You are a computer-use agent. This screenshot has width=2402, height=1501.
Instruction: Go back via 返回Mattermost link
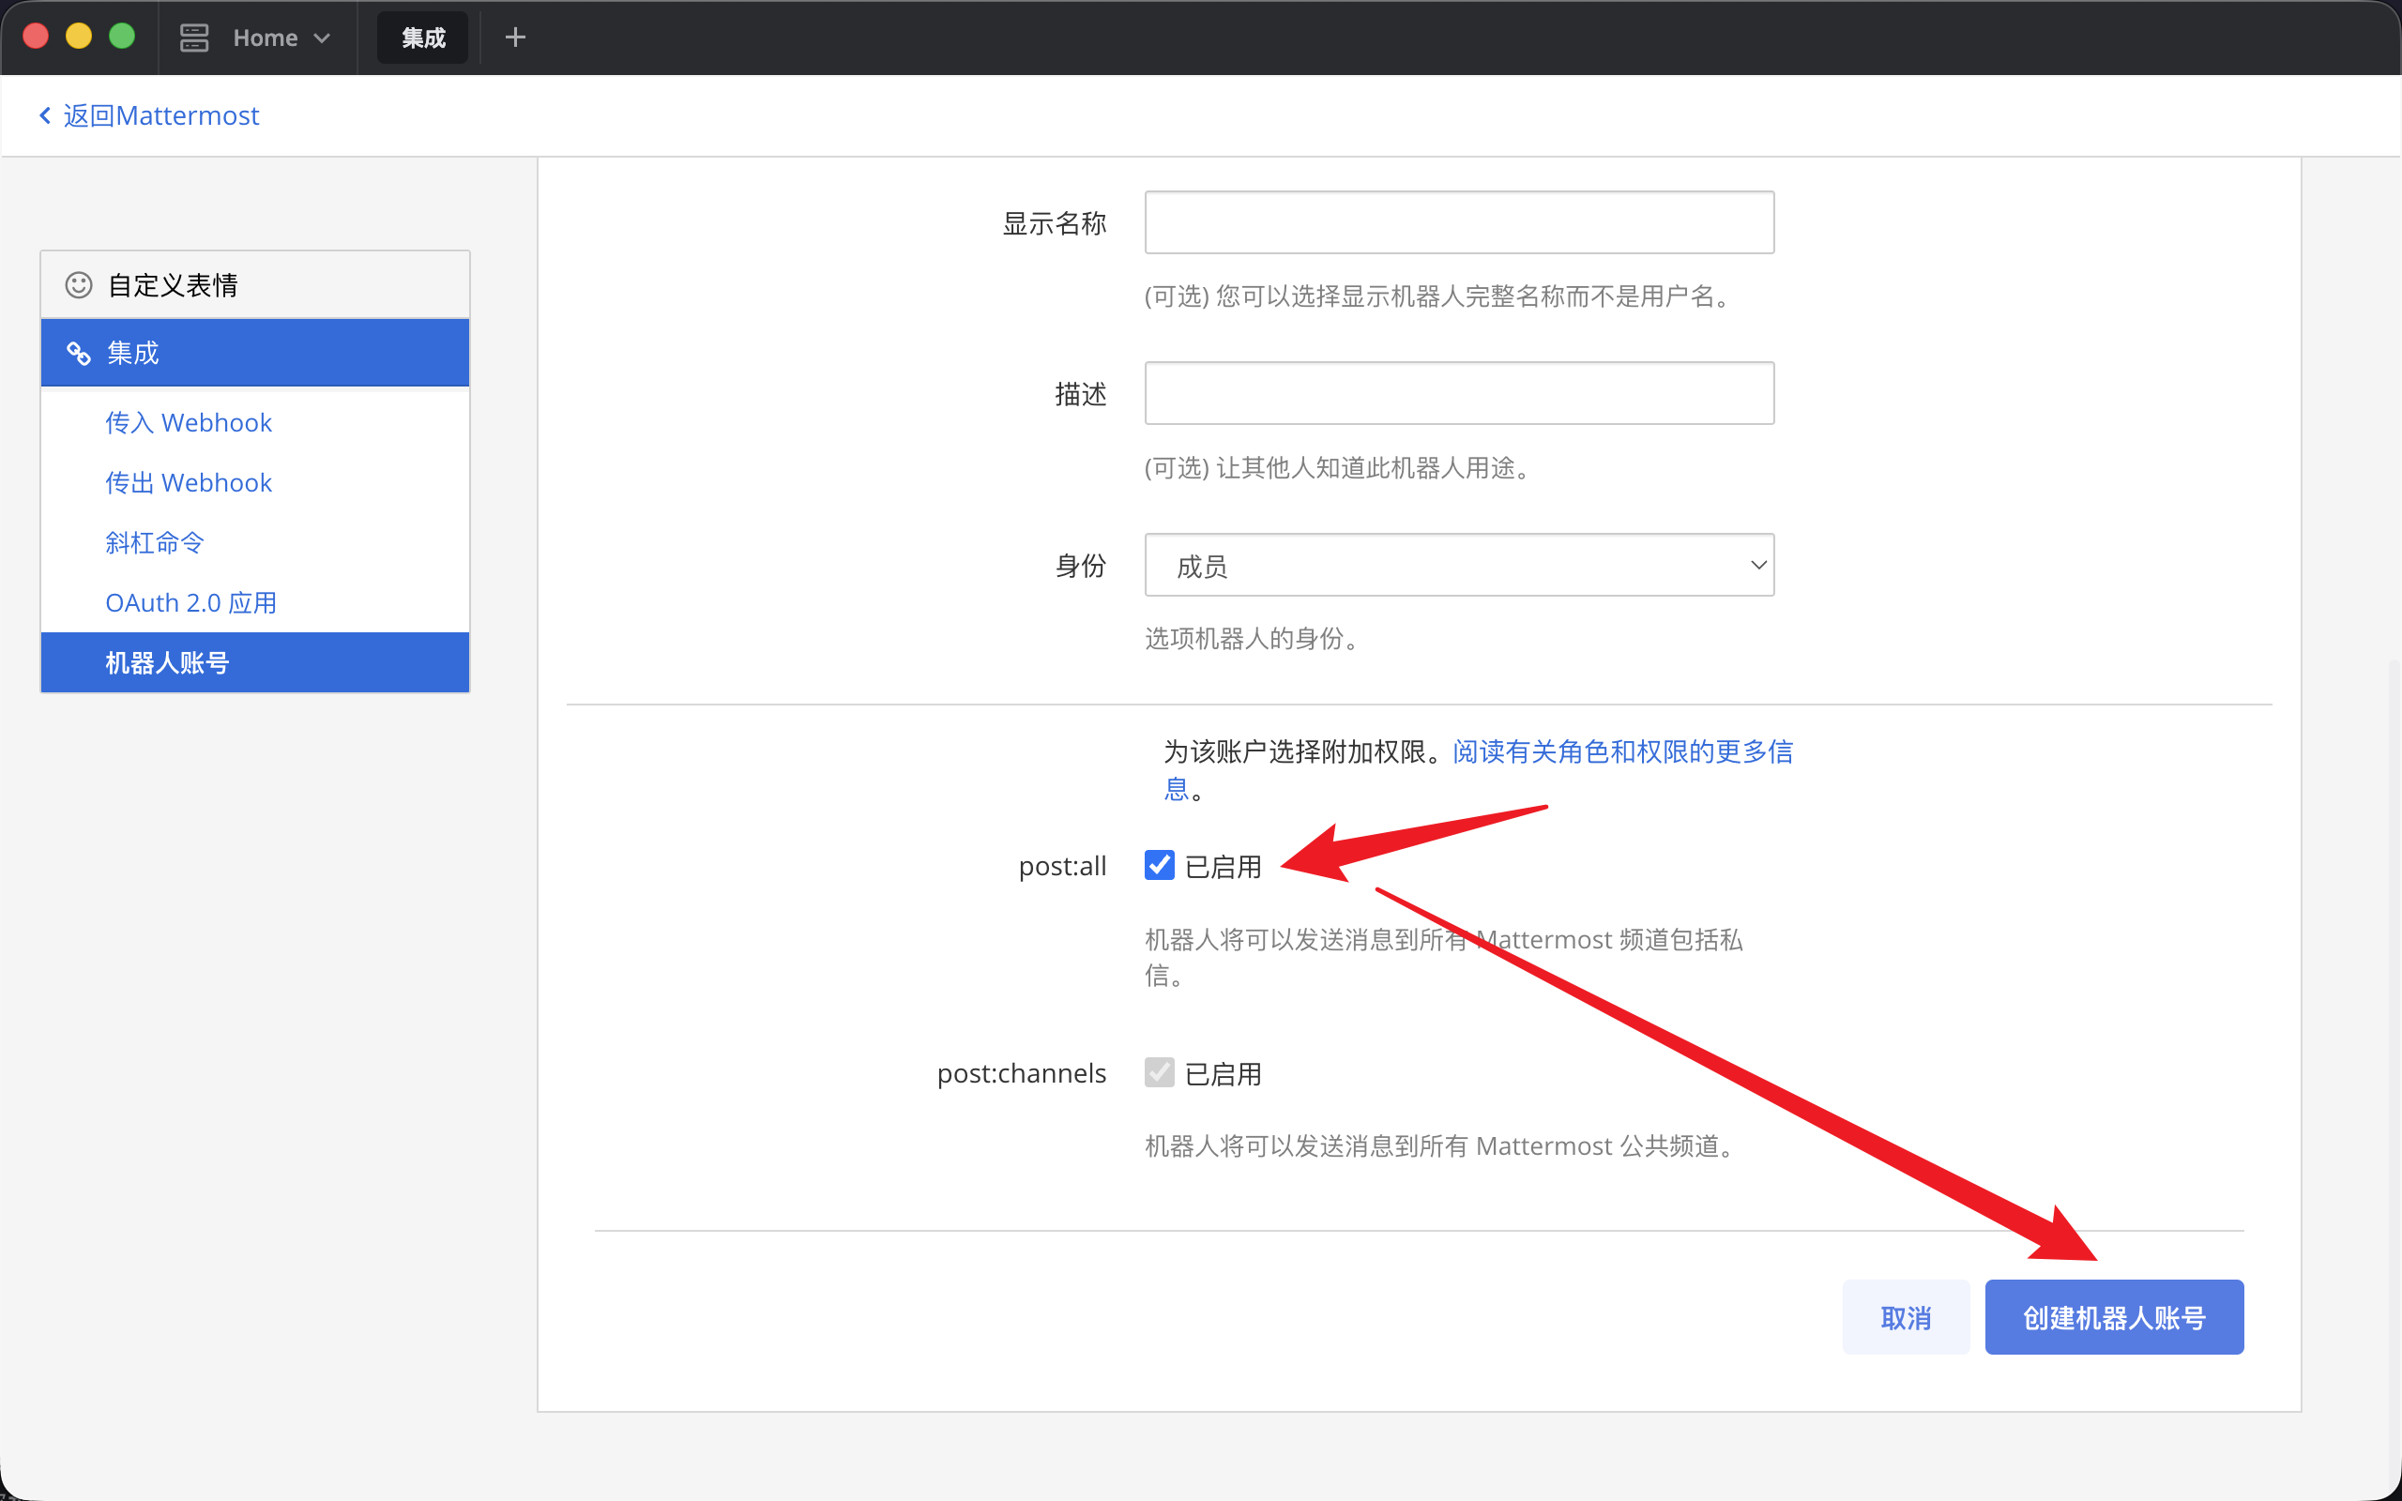coord(149,115)
